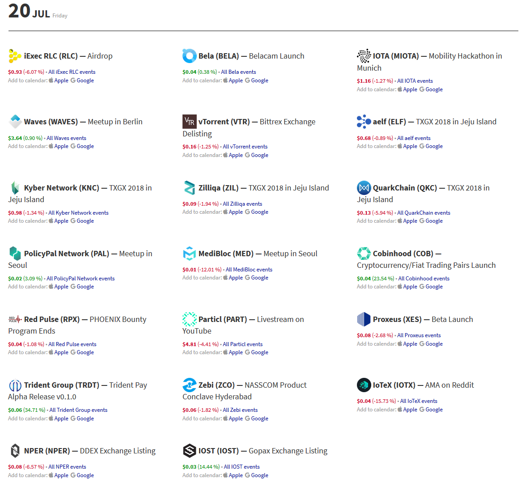Screen dimensions: 530x495
Task: Click the vTorrent VTR logo
Action: 189,122
